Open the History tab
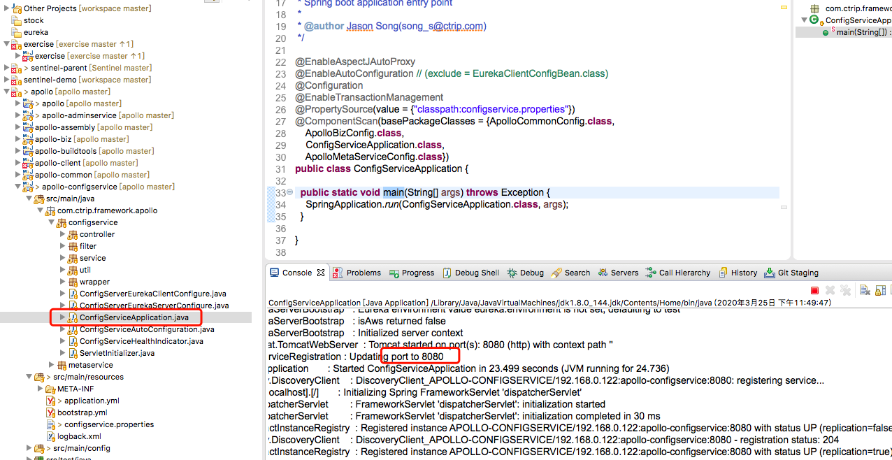Image resolution: width=892 pixels, height=460 pixels. click(x=737, y=273)
